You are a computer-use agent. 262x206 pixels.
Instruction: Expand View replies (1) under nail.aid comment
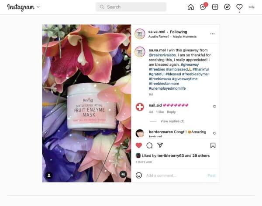click(x=172, y=121)
